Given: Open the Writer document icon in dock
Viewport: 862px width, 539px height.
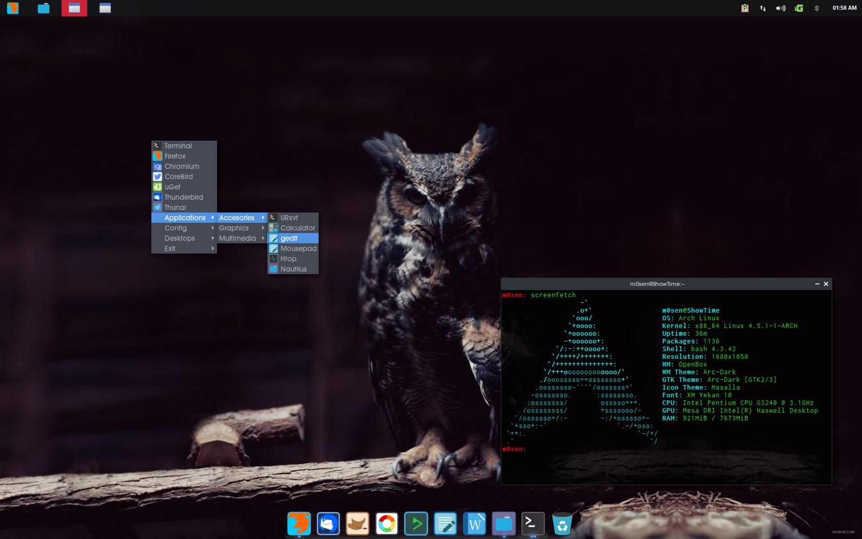Looking at the screenshot, I should pyautogui.click(x=475, y=524).
